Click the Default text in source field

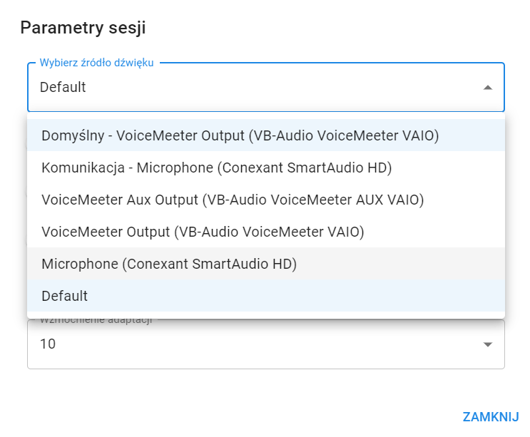point(63,88)
